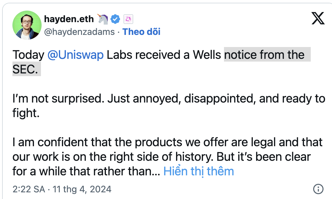Click the 2:22 SA tweet timestamp

(29, 190)
